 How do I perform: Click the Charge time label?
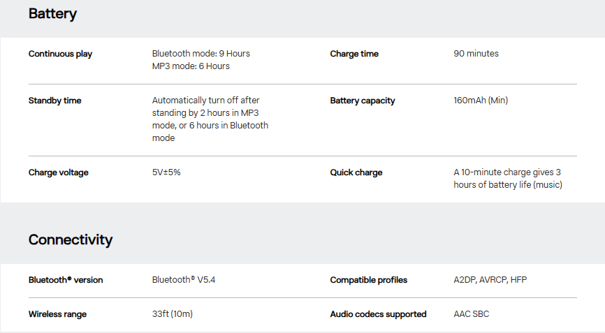pyautogui.click(x=354, y=54)
